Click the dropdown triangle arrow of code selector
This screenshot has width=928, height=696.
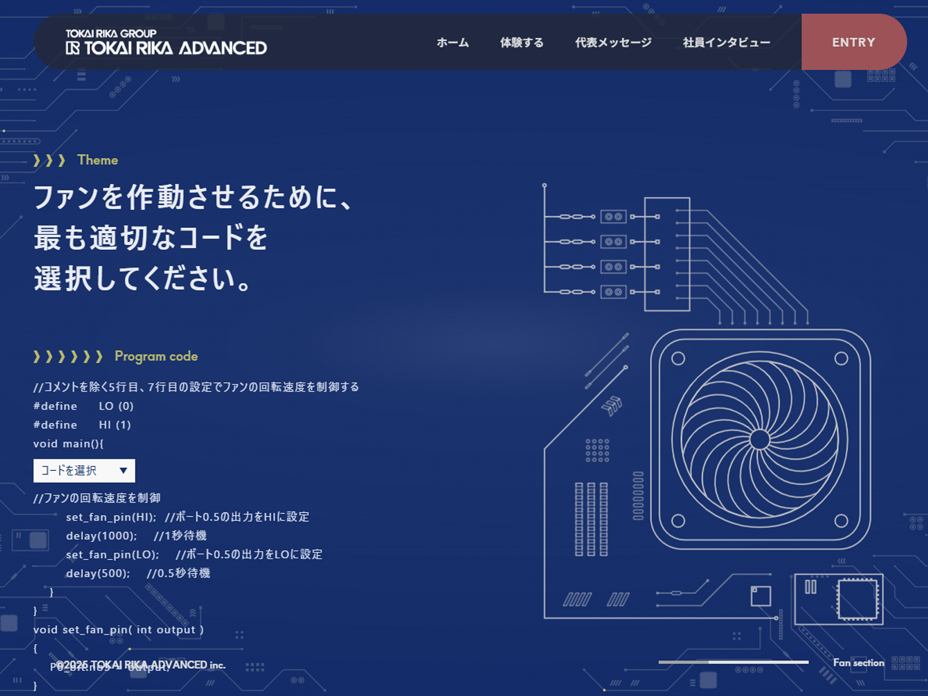(x=123, y=470)
